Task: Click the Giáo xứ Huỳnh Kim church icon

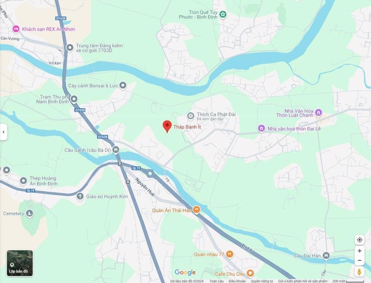Action: pos(80,196)
